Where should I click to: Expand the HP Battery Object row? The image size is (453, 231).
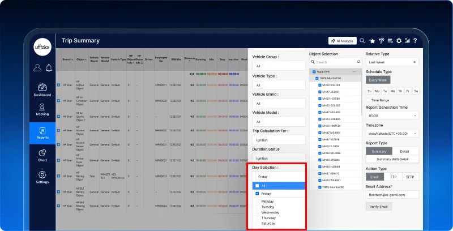[x=59, y=176]
